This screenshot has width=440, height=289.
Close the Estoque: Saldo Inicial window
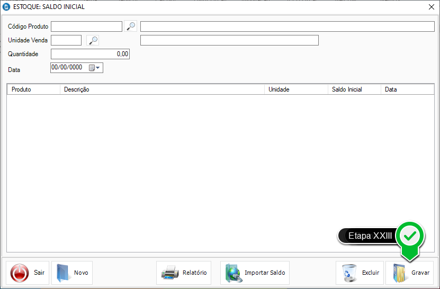432,7
